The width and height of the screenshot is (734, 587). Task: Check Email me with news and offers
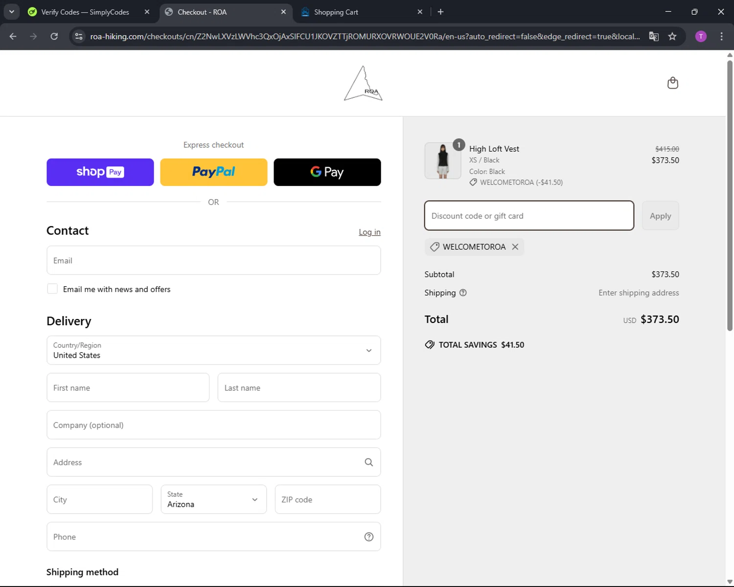pyautogui.click(x=52, y=289)
